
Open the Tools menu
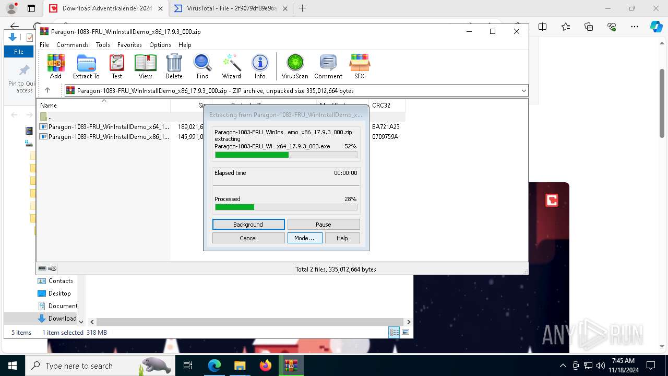103,45
